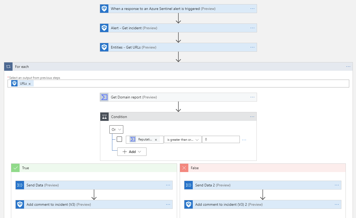
Task: Expand the Alert - Get incident step
Action: pos(178,28)
